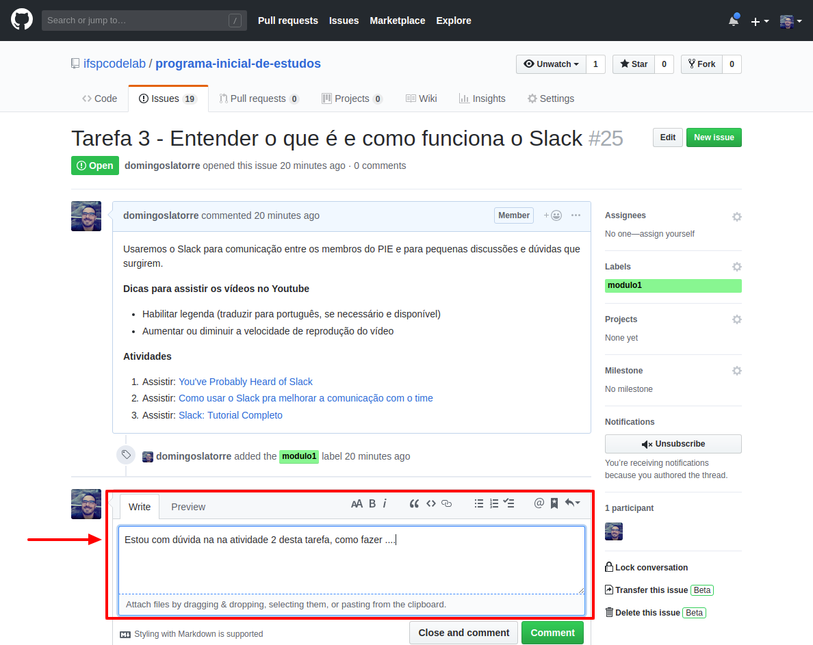Viewport: 813px width, 645px height.
Task: Create a New issue
Action: click(x=714, y=137)
